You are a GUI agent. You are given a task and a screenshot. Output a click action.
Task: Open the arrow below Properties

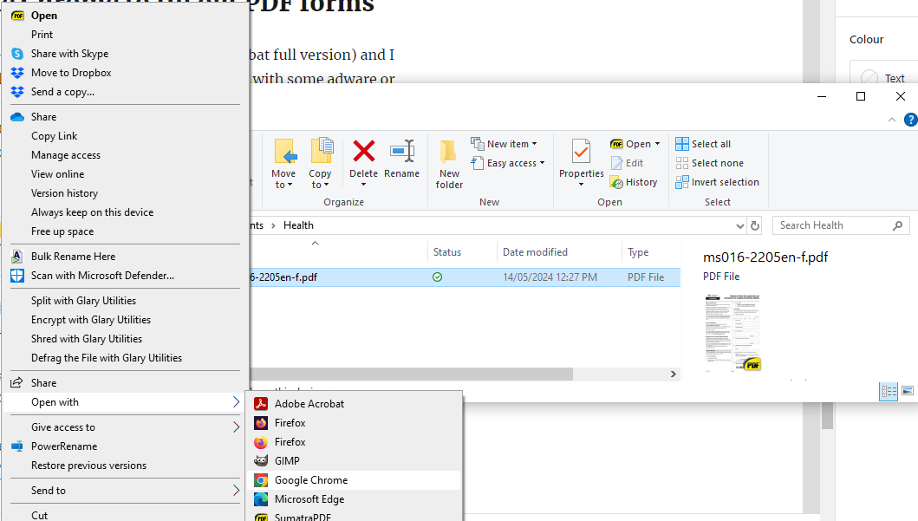(x=582, y=185)
